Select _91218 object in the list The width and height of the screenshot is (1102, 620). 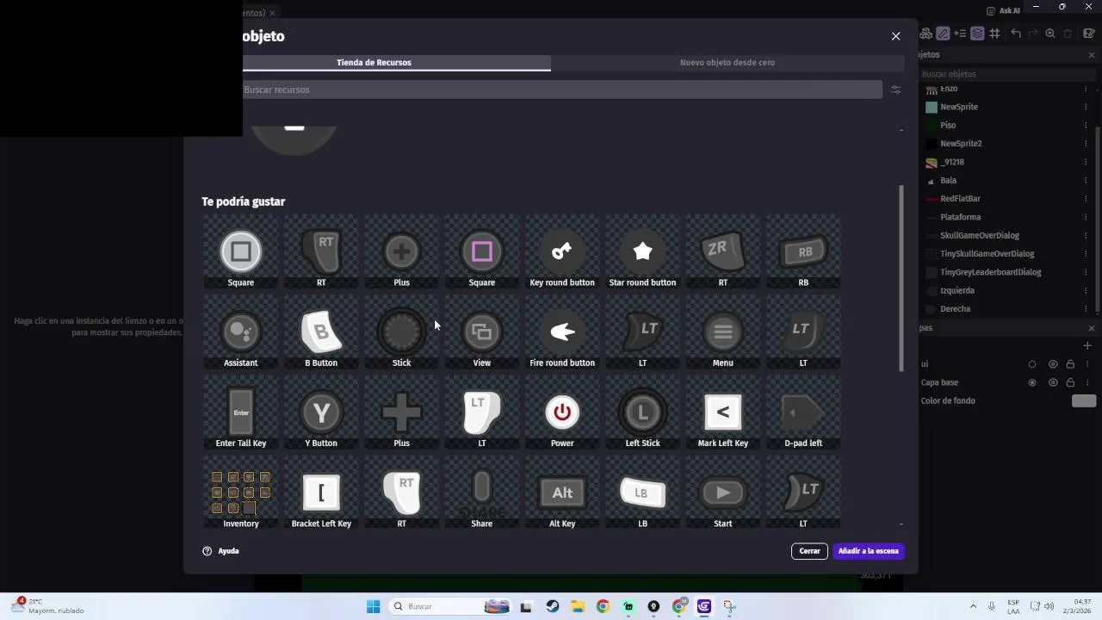click(x=952, y=162)
